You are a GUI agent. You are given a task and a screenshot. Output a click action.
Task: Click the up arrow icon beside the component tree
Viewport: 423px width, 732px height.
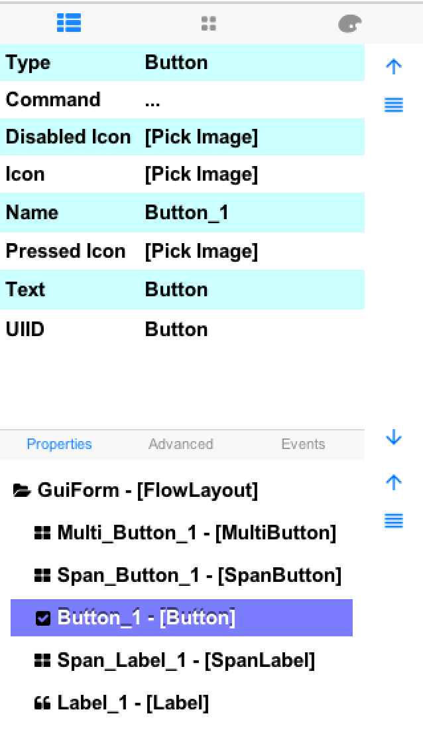[x=394, y=482]
